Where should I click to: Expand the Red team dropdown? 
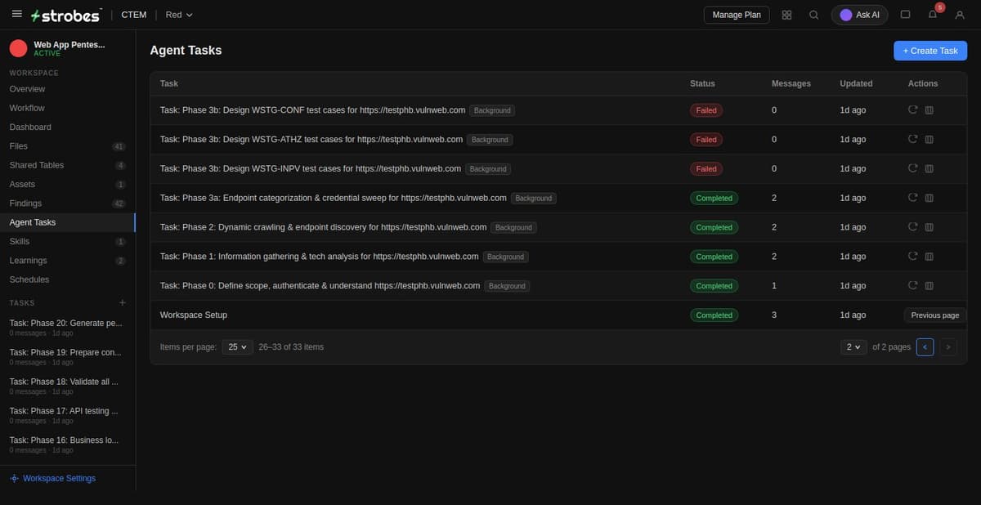tap(179, 15)
